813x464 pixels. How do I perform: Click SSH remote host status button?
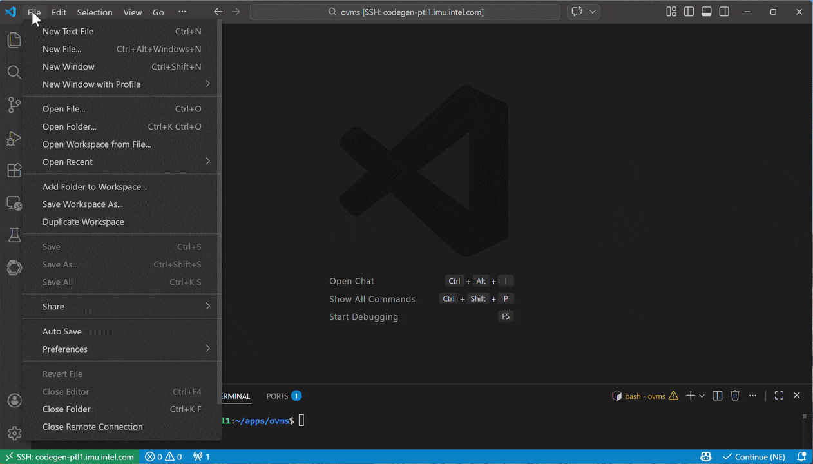[x=70, y=457]
